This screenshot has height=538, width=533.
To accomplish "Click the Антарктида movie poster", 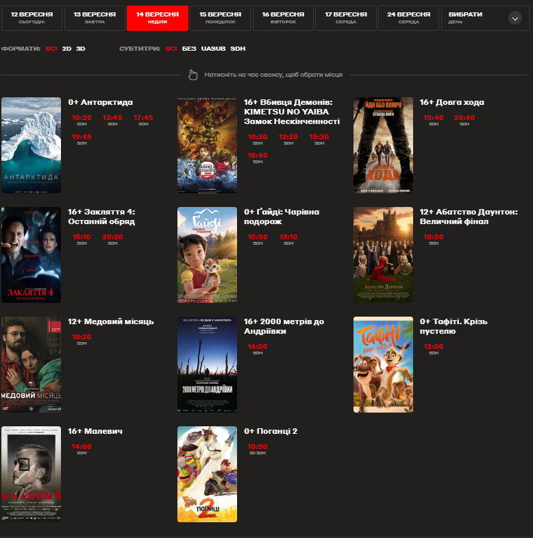I will (x=31, y=145).
